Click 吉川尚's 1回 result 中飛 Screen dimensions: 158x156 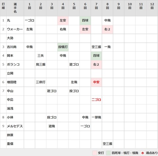[x=30, y=47]
